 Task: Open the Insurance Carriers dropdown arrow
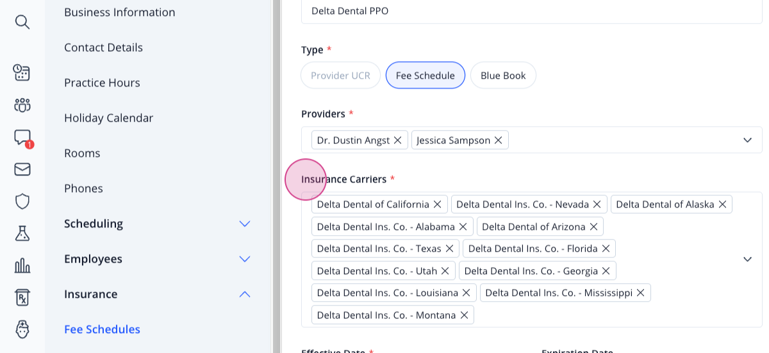click(x=747, y=259)
